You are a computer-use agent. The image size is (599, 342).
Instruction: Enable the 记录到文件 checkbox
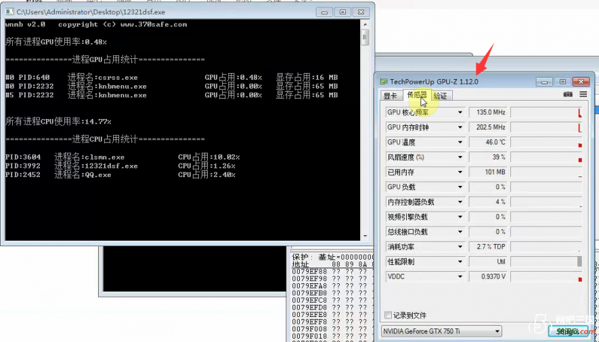388,316
